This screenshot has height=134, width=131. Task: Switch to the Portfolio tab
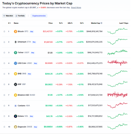[20, 16]
